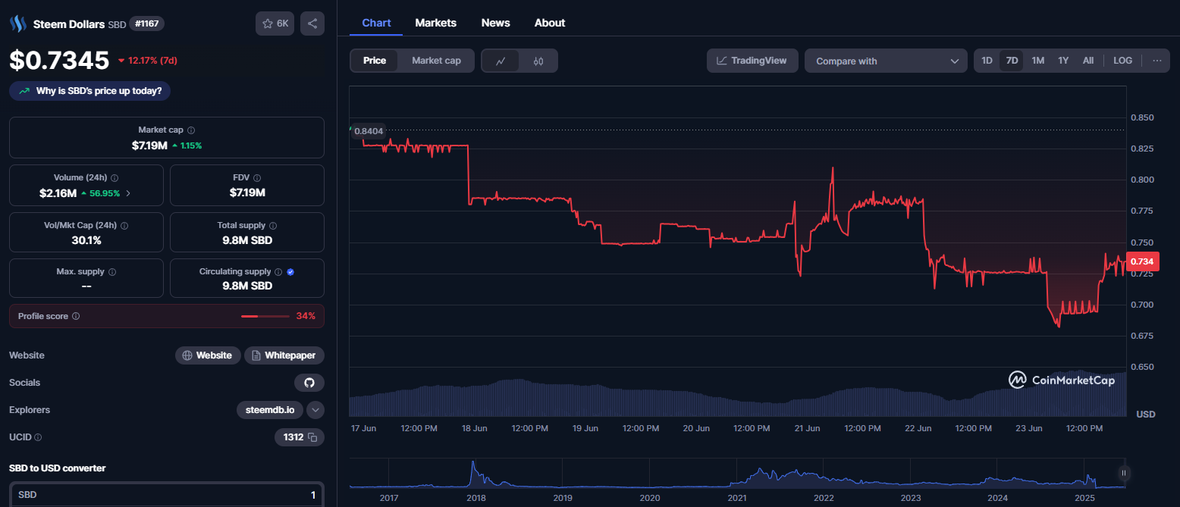Image resolution: width=1180 pixels, height=507 pixels.
Task: Expand the explorers list chevron
Action: 316,410
